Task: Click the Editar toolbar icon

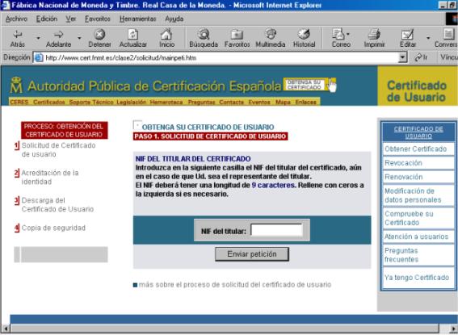Action: (x=407, y=35)
